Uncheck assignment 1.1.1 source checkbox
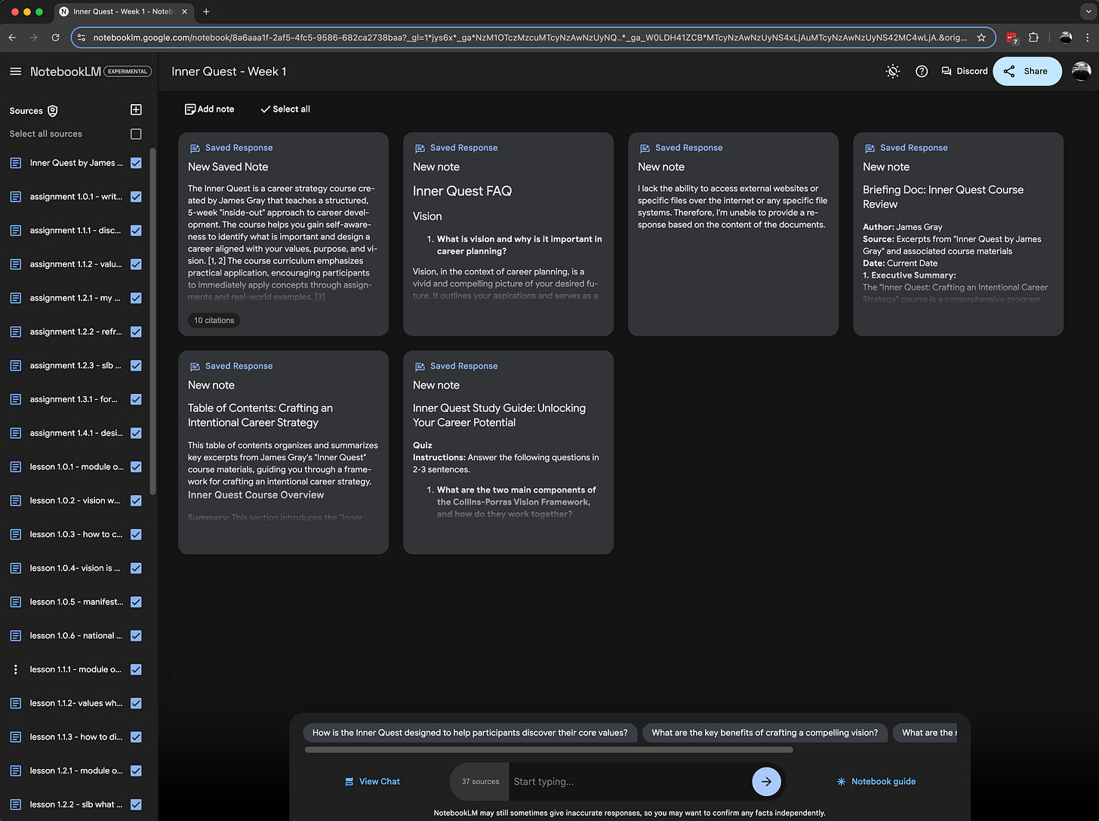Viewport: 1099px width, 821px height. pyautogui.click(x=136, y=231)
